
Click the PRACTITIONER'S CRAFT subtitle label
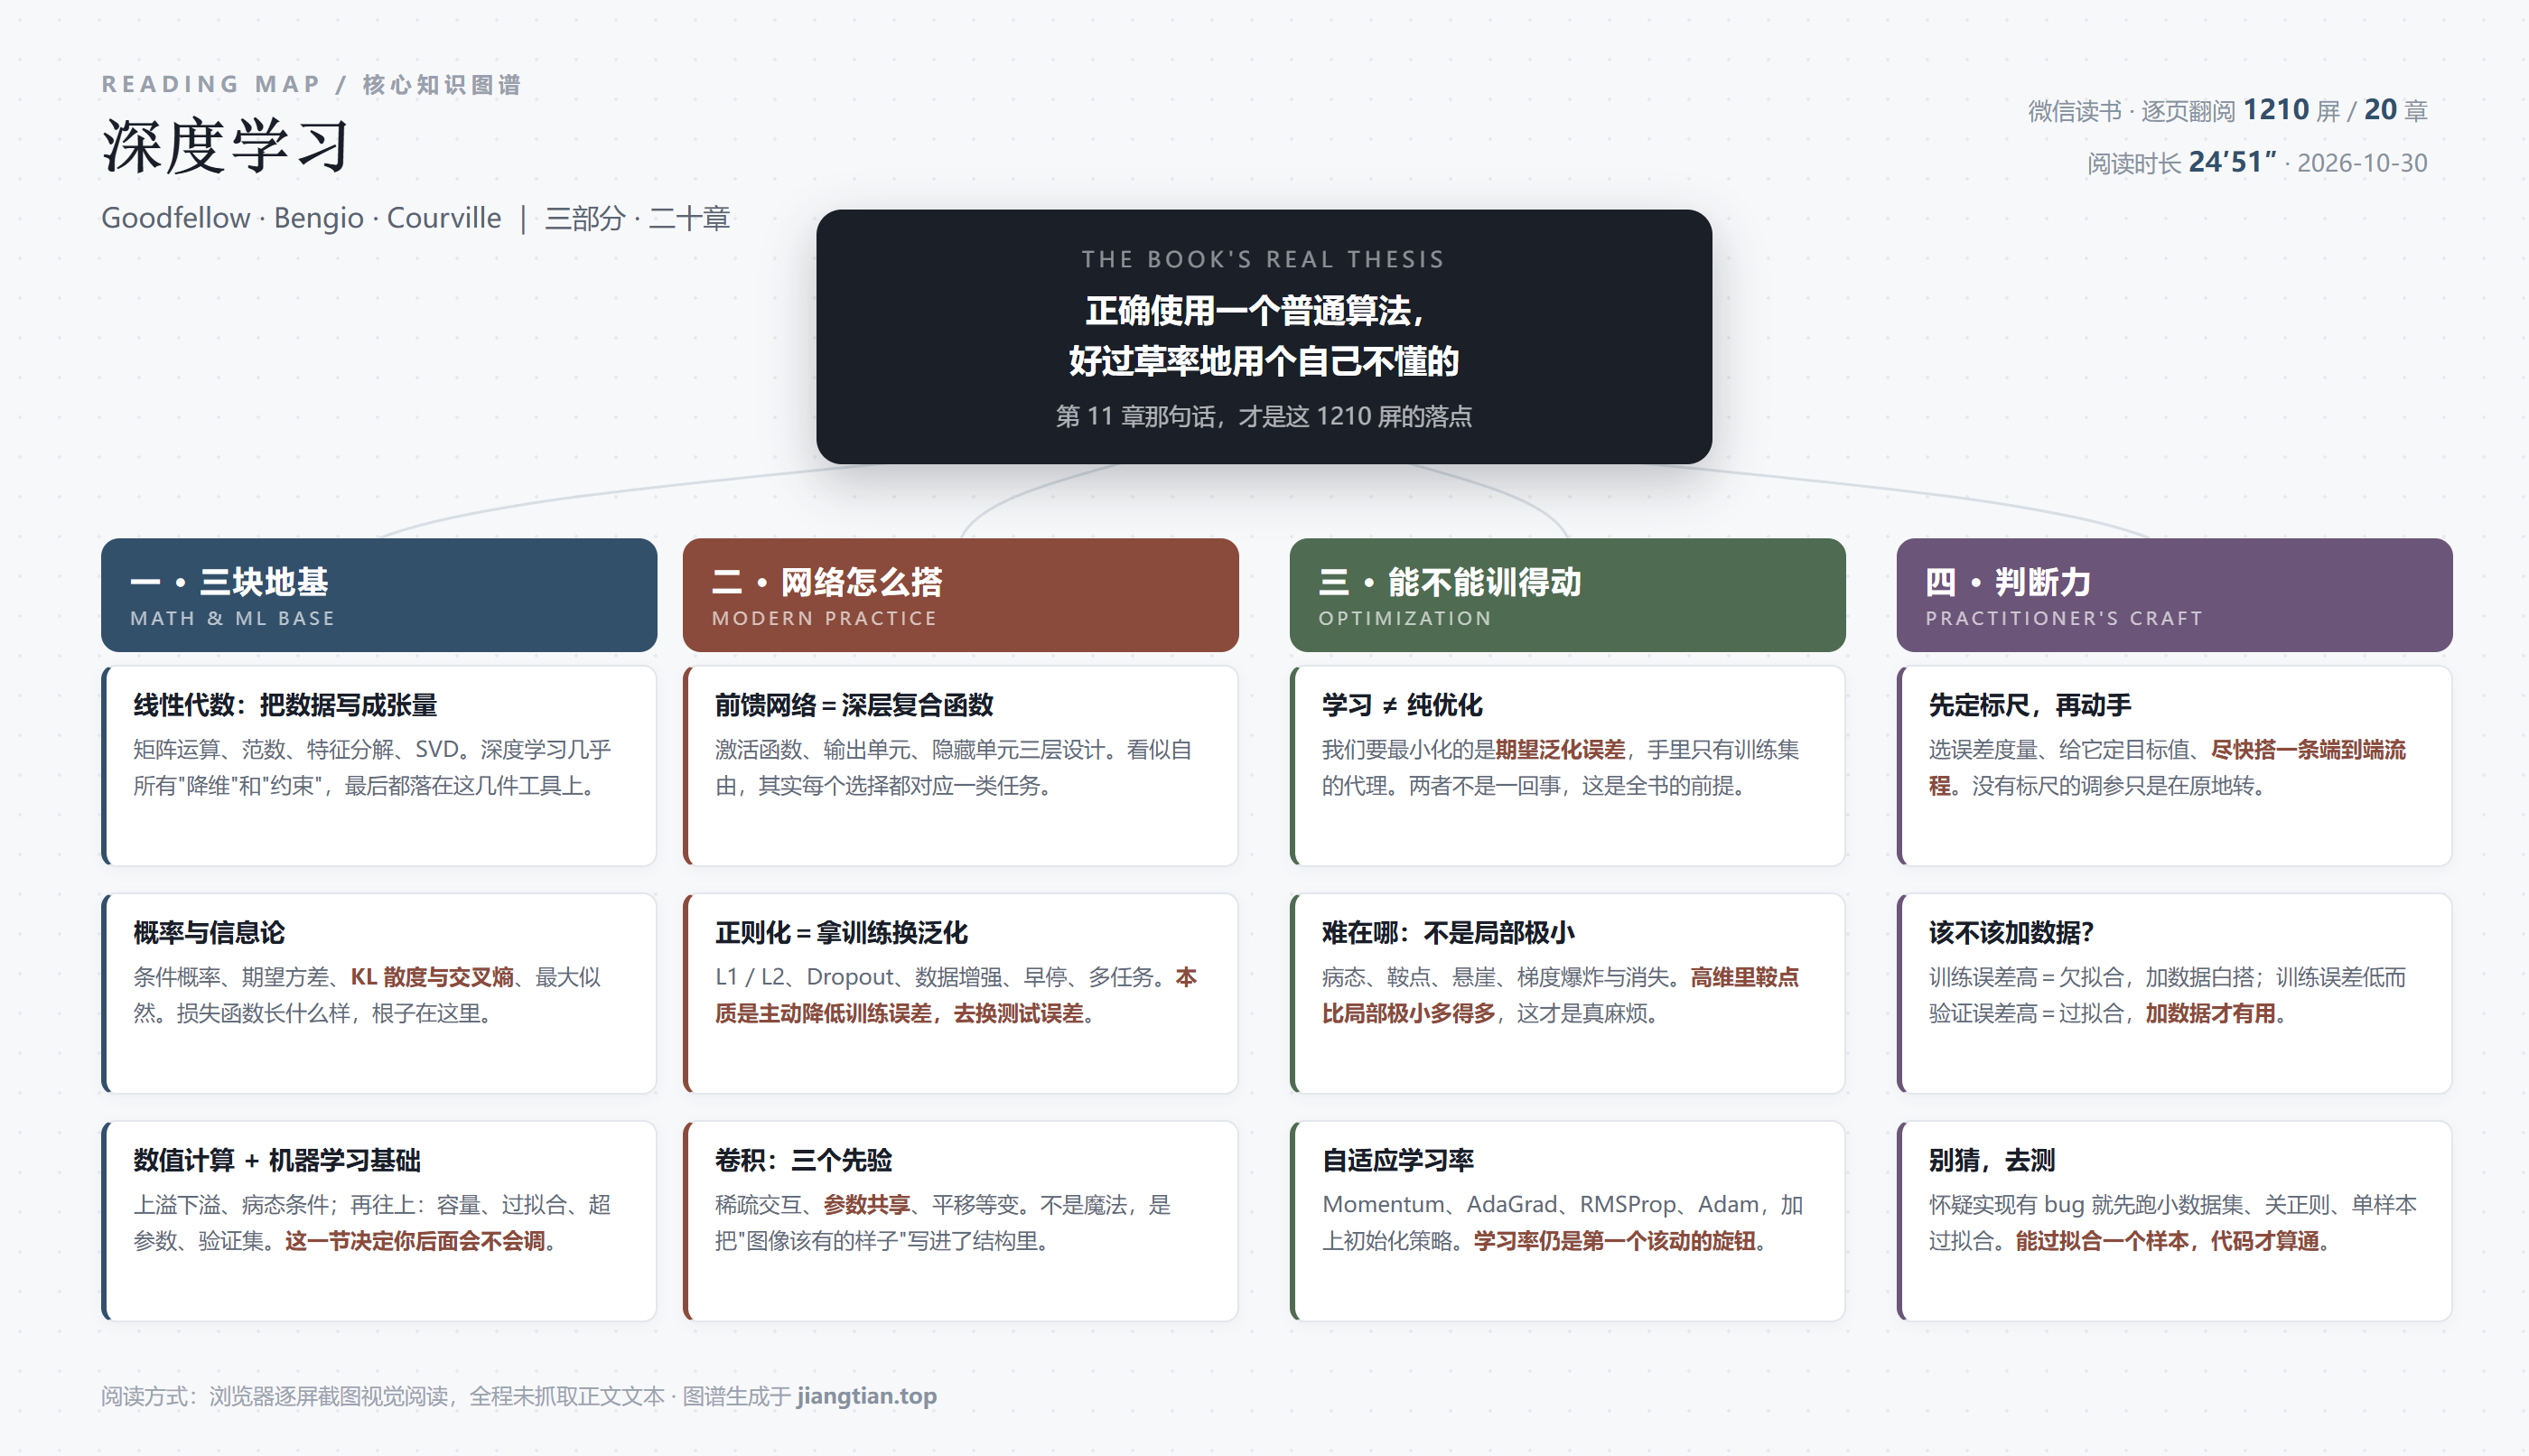[2064, 618]
